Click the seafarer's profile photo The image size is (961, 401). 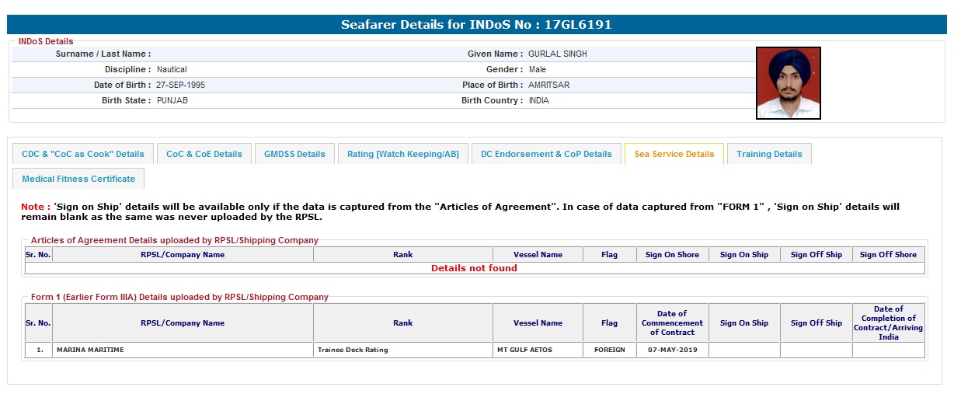pos(788,83)
